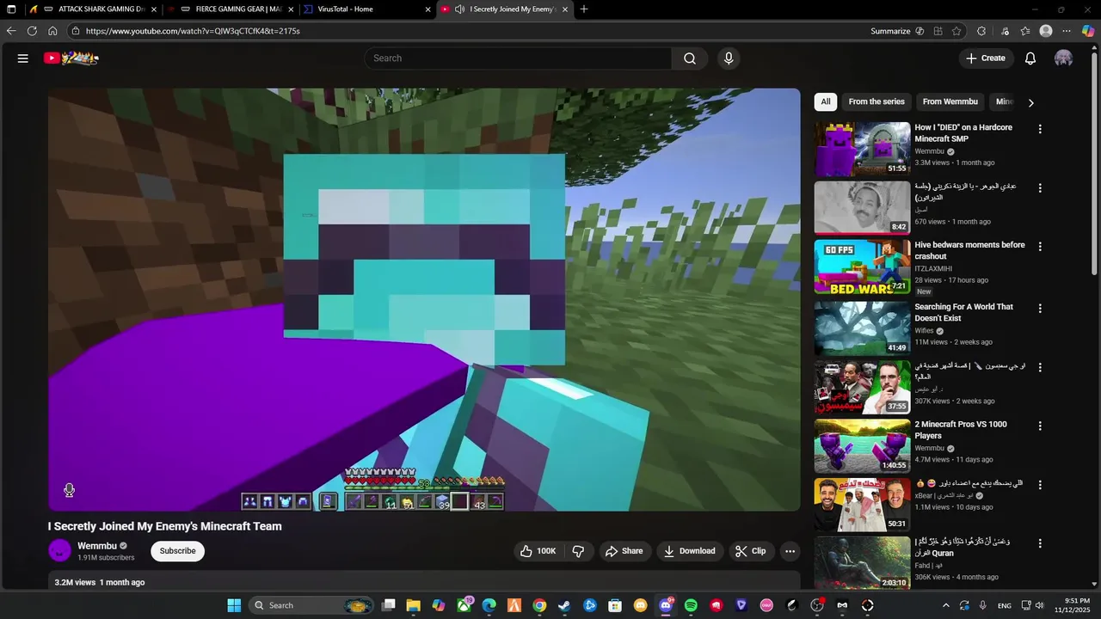Viewport: 1101px width, 619px height.
Task: Open the Task View taskbar icon
Action: [x=389, y=605]
